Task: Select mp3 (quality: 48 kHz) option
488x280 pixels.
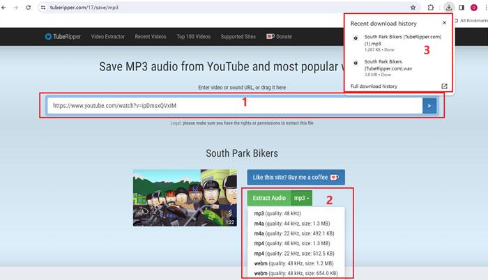Action: [x=296, y=213]
